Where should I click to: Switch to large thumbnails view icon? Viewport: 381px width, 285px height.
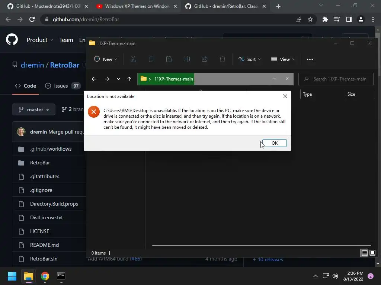[372, 253]
